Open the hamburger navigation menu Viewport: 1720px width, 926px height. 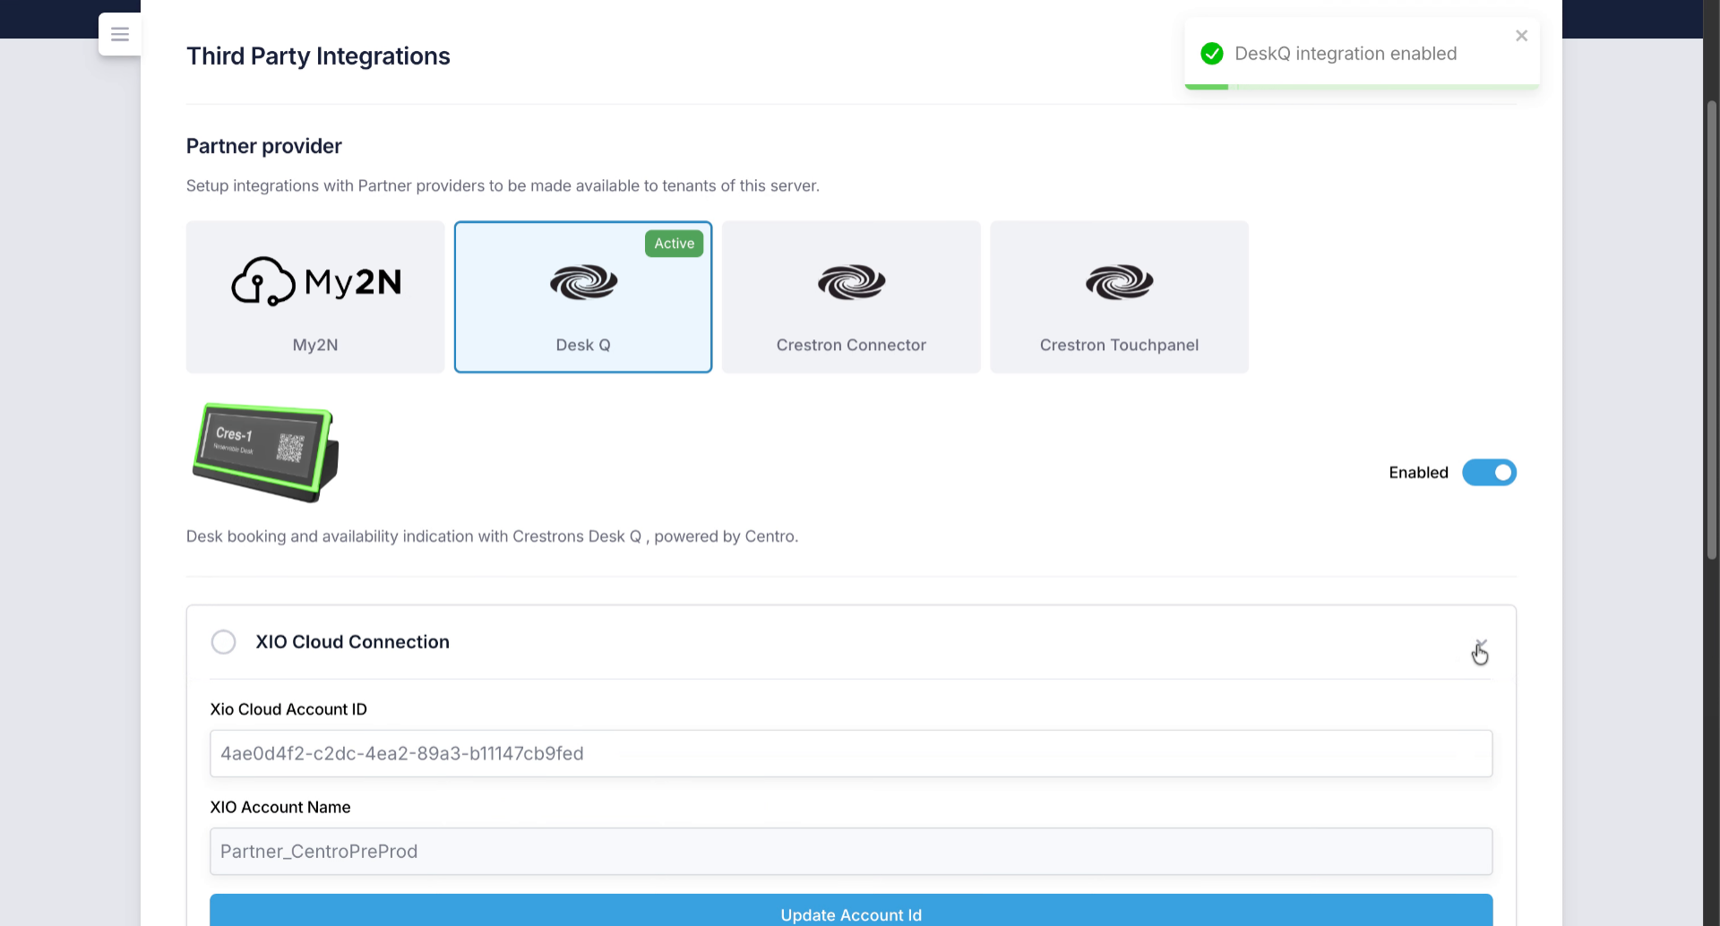click(x=119, y=34)
